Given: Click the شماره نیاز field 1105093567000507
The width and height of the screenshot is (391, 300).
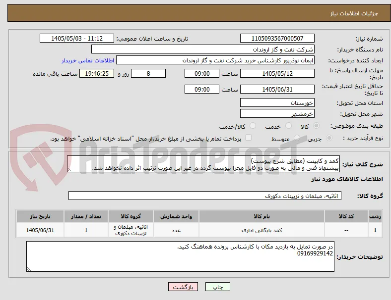Looking at the screenshot, I should [277, 38].
